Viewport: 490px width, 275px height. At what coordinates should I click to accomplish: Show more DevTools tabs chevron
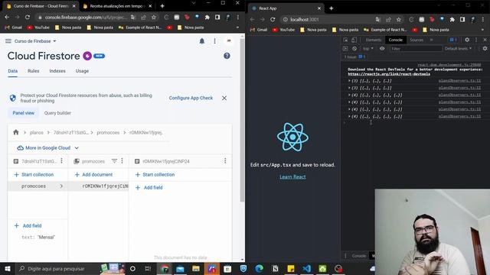pos(432,40)
